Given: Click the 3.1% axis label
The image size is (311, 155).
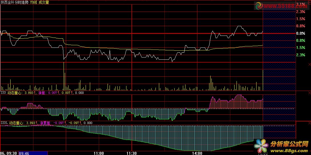Looking at the screenshot, I should pos(300,4).
